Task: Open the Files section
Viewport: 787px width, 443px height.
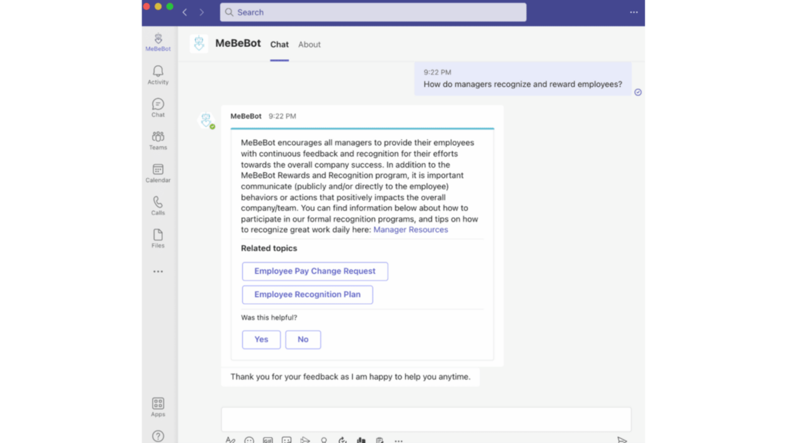Action: click(x=158, y=238)
